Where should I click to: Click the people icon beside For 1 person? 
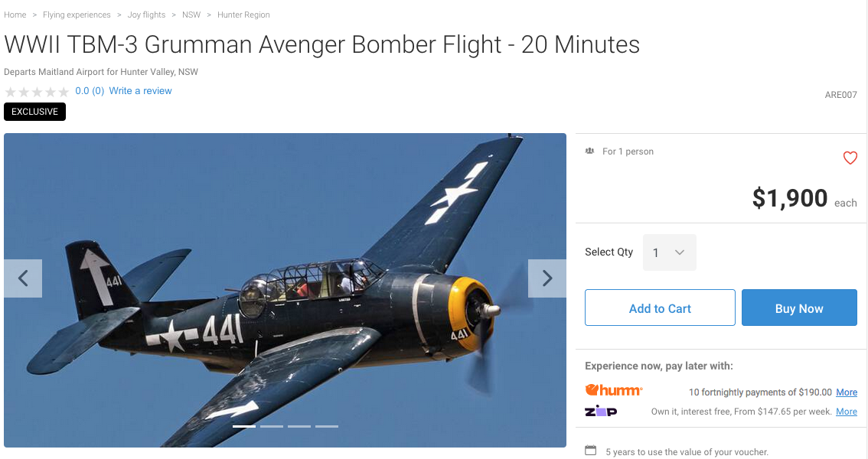[x=589, y=151]
